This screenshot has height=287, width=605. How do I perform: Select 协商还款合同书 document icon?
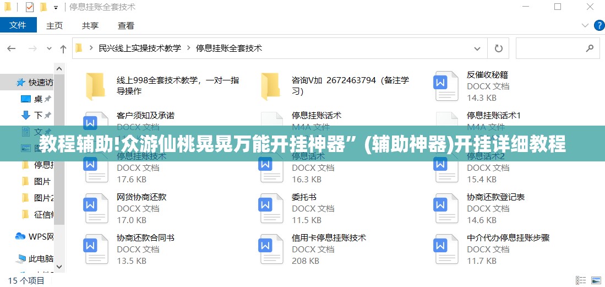tap(96, 249)
